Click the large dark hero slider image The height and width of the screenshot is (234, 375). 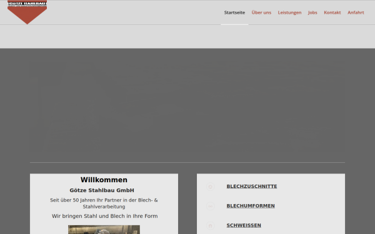tap(187, 107)
